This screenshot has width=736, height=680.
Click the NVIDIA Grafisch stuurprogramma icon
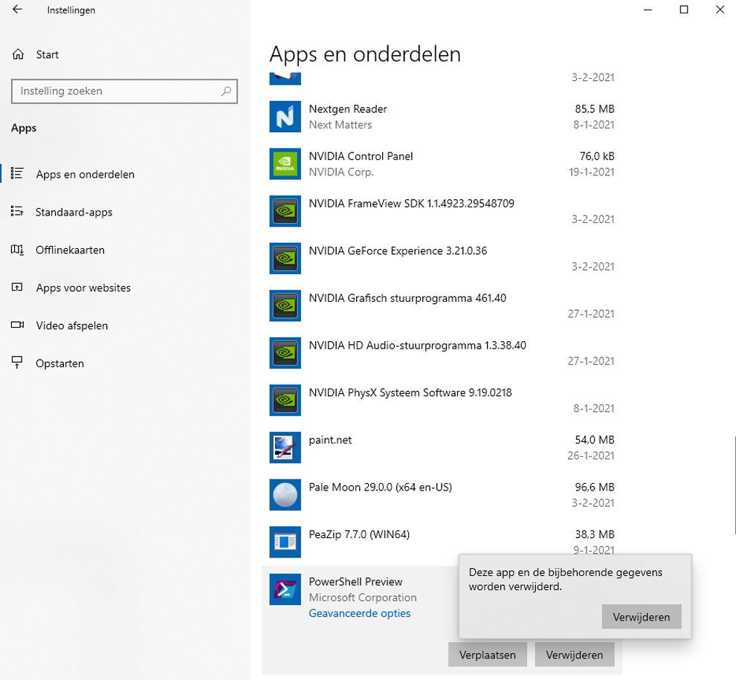pyautogui.click(x=285, y=305)
